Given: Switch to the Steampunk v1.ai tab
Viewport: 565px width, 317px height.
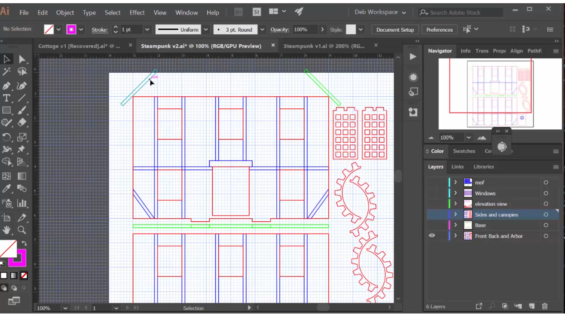Looking at the screenshot, I should point(325,46).
